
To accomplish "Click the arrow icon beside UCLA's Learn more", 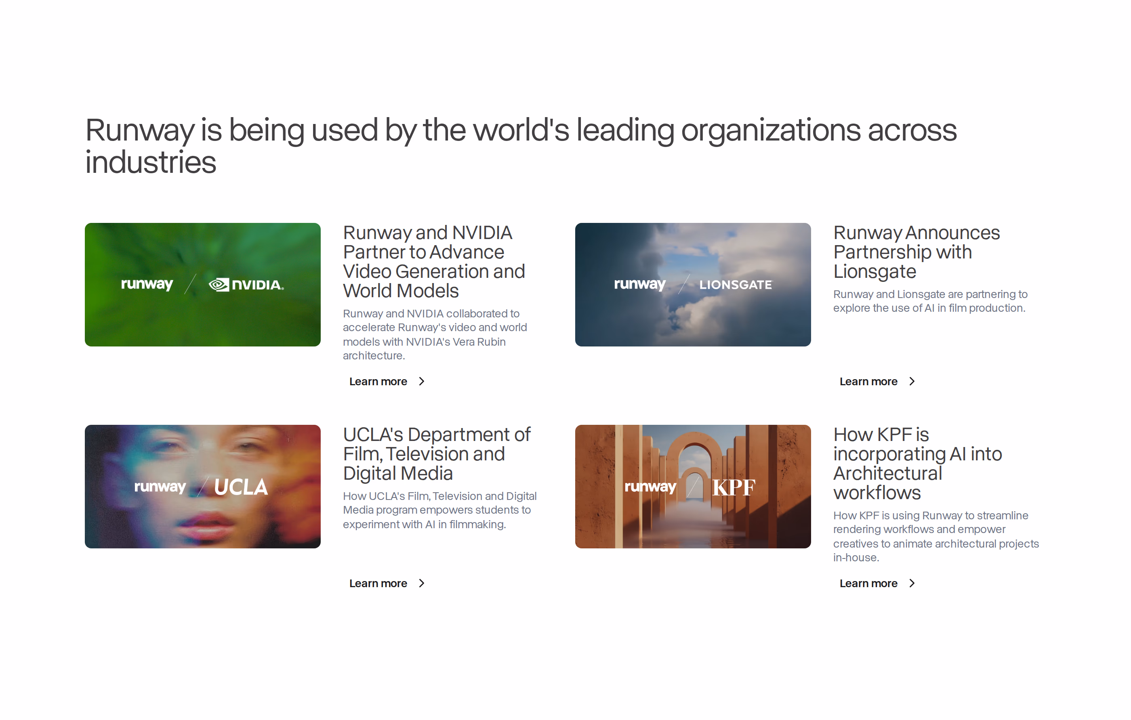I will [422, 584].
